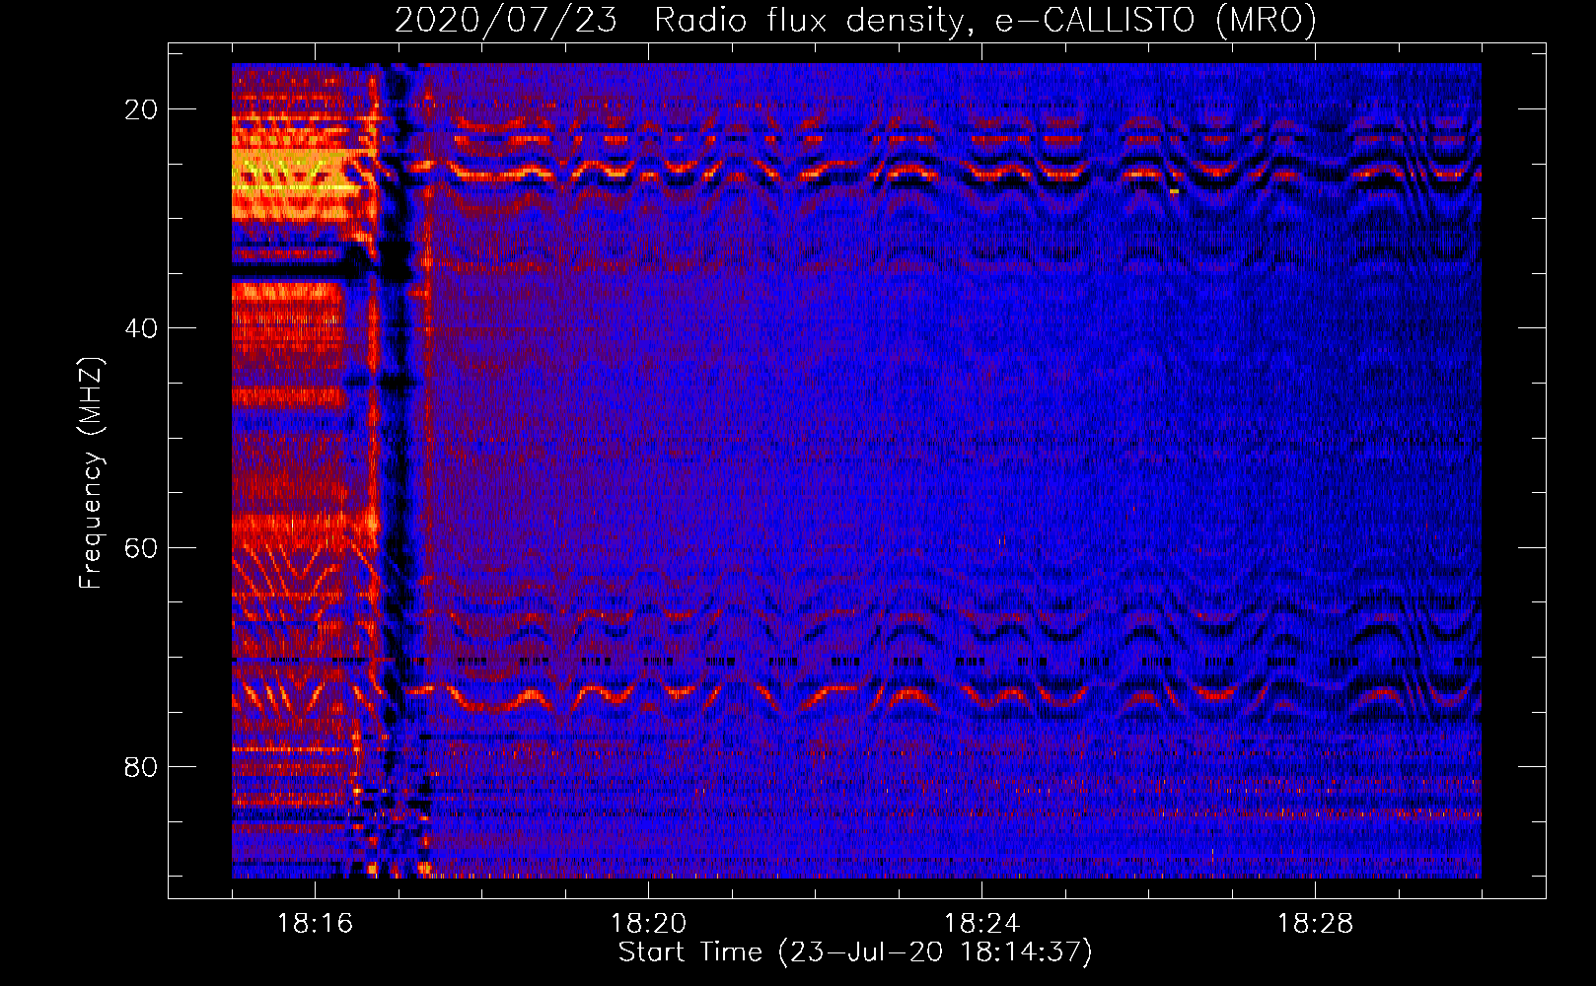Click the 18:28 time tick label

(x=1315, y=924)
